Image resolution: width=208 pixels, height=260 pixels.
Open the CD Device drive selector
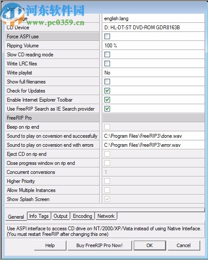point(154,28)
